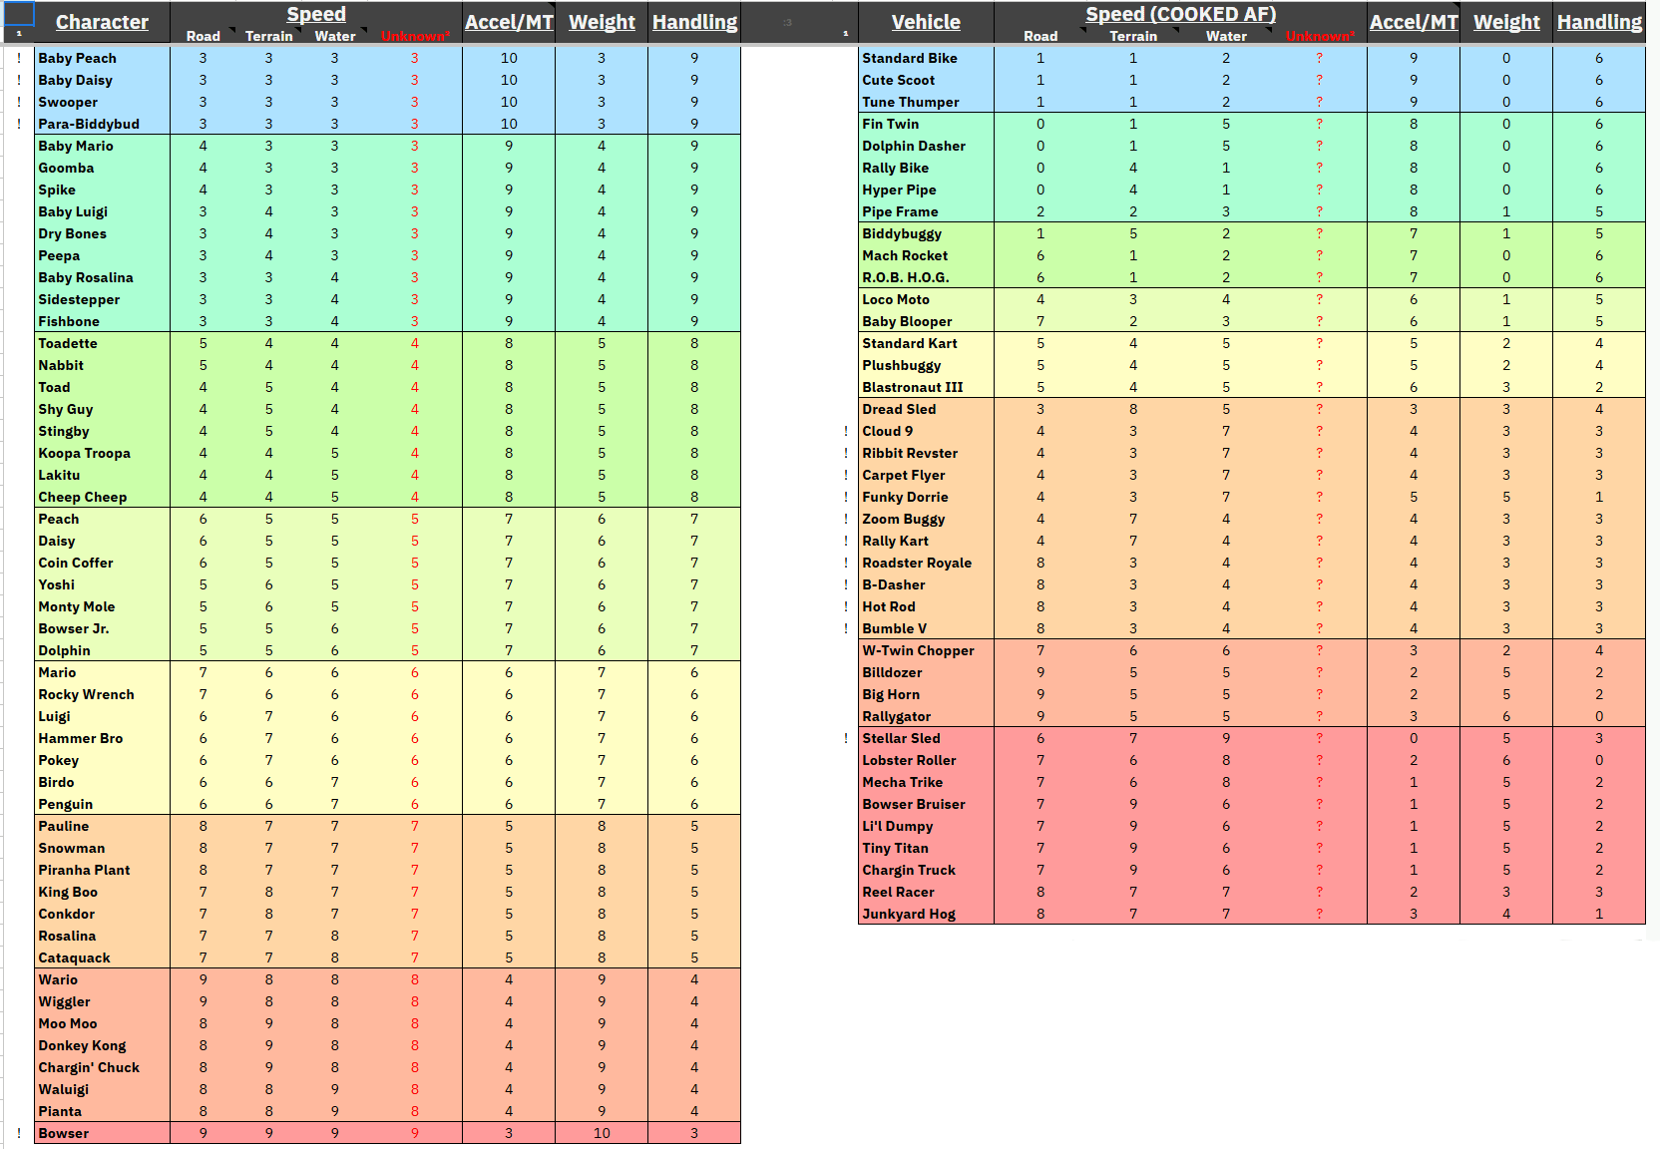This screenshot has width=1660, height=1149.
Task: Select the Pauline name cell
Action: coord(102,826)
